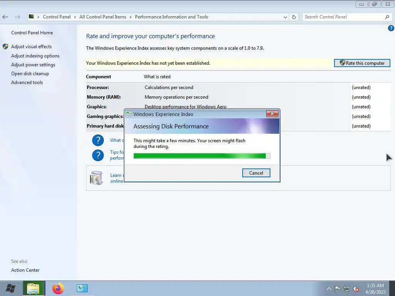
Task: Click the muted volume tray icon
Action: pyautogui.click(x=356, y=289)
